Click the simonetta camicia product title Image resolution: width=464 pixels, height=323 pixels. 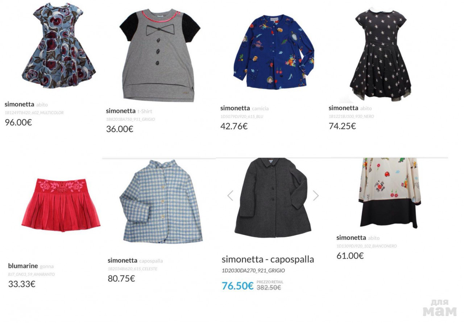[x=244, y=108]
